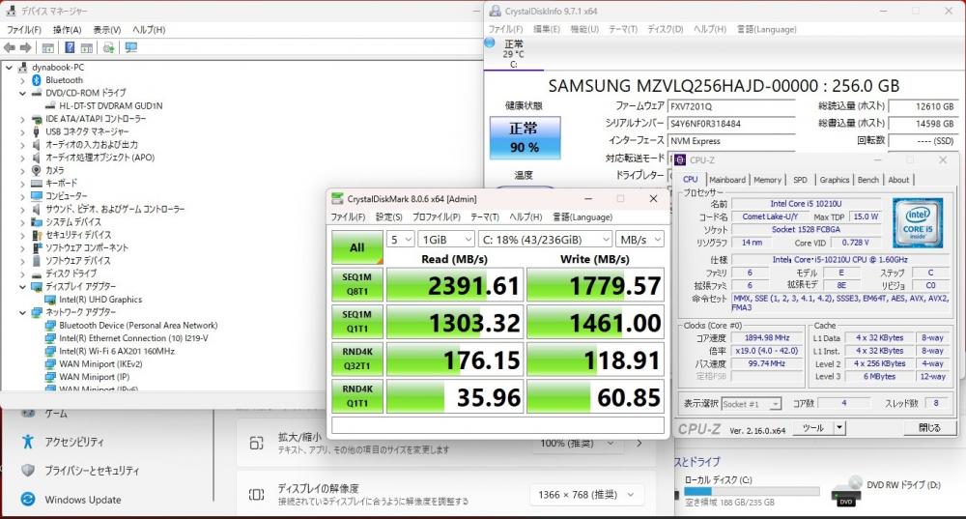The image size is (966, 519).
Task: Open アクセシビリティ in Settings sidebar
Action: pos(74,442)
